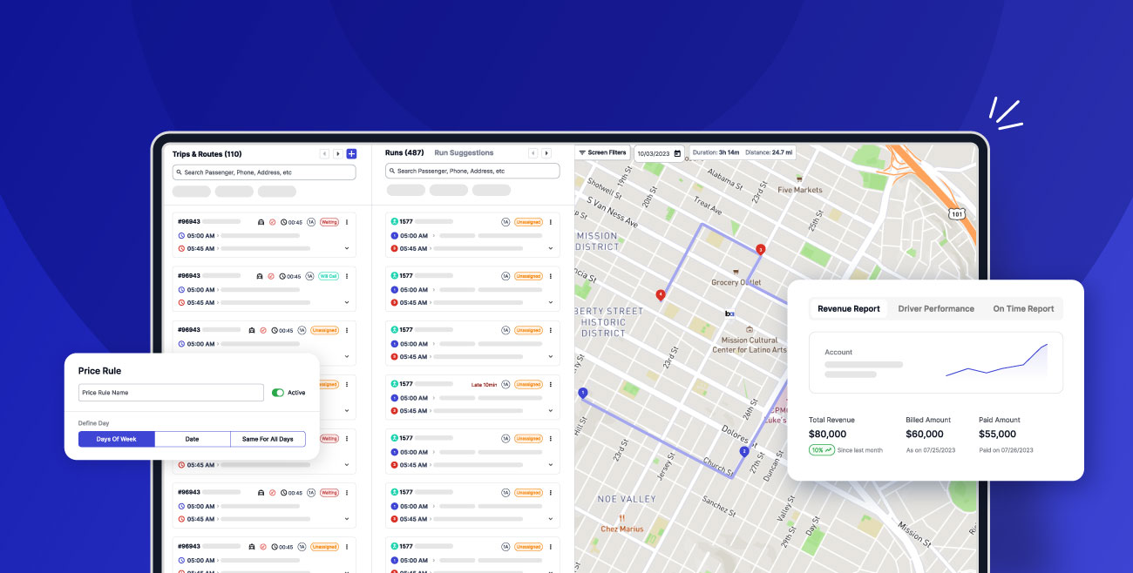Select the Runs (487) tab
The width and height of the screenshot is (1133, 573).
404,153
